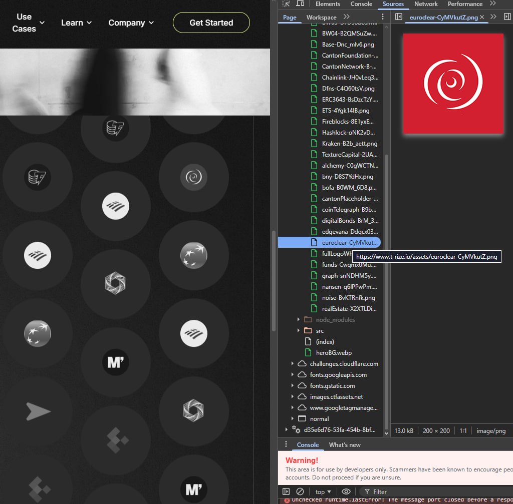Image resolution: width=513 pixels, height=504 pixels.
Task: Select the Page tab in navigator
Action: click(290, 18)
